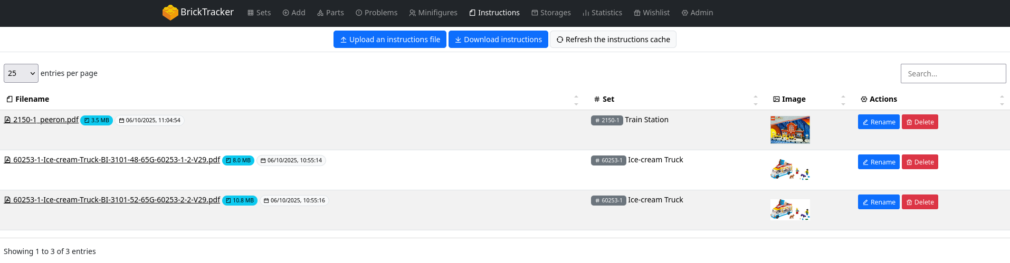
Task: Open the Storages page
Action: click(x=551, y=13)
